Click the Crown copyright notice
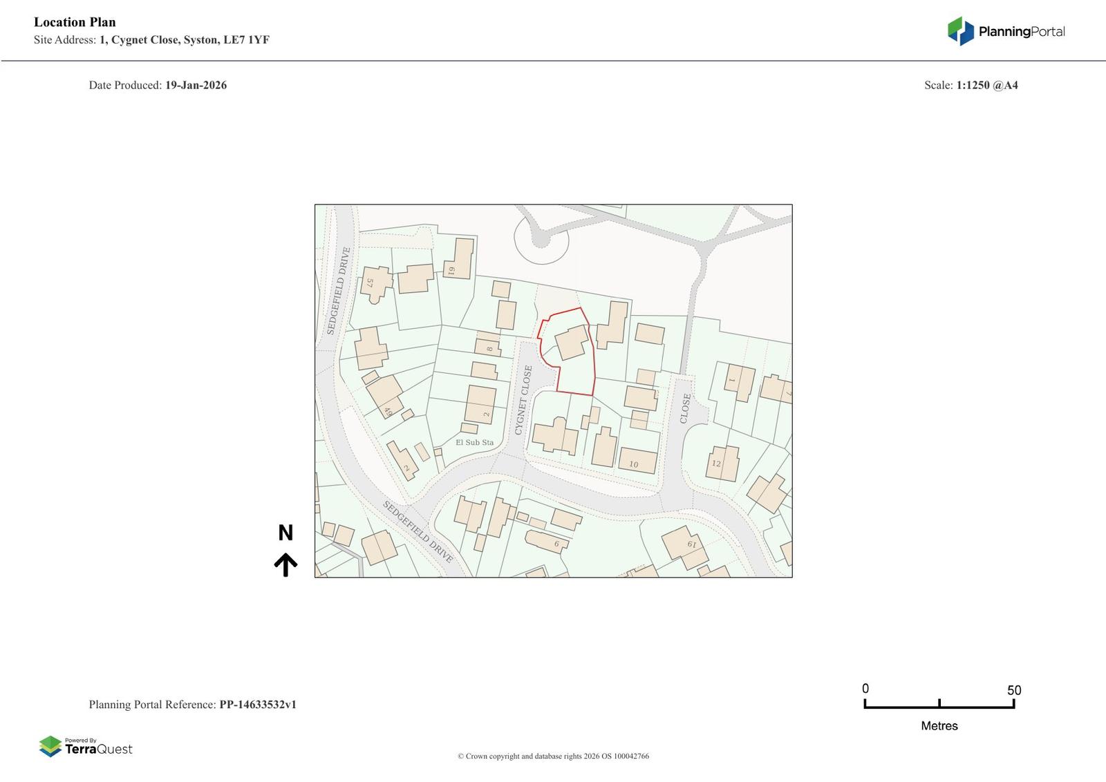Image resolution: width=1106 pixels, height=782 pixels. [x=553, y=756]
